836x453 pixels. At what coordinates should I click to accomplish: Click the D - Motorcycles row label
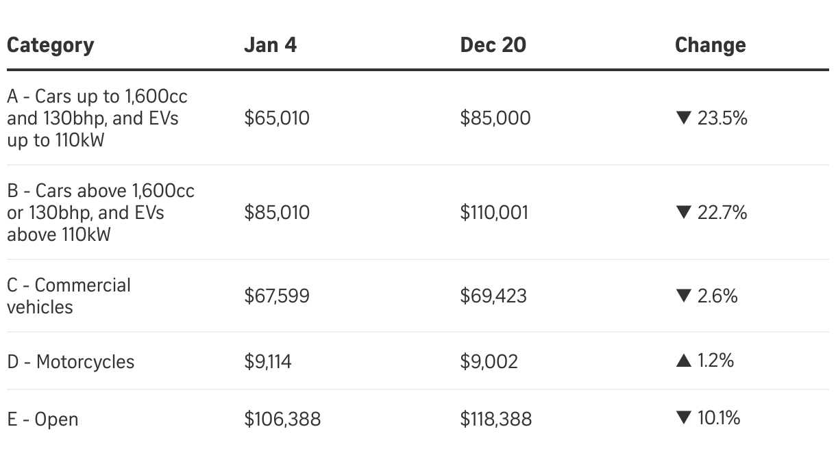[71, 361]
